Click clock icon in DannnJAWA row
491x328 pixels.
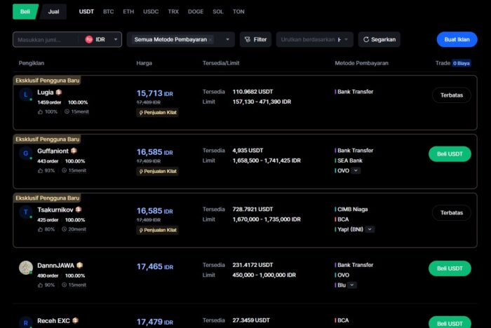(x=65, y=285)
